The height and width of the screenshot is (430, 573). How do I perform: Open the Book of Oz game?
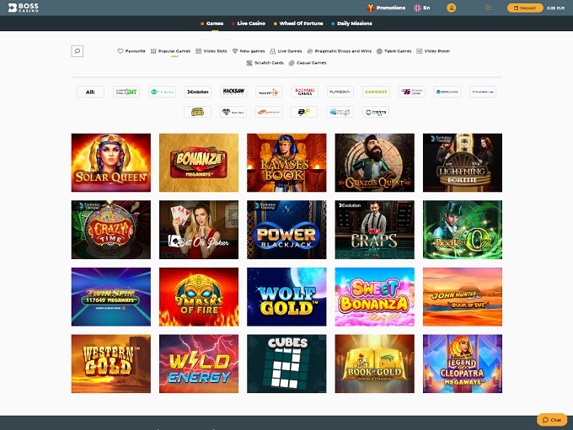(463, 230)
